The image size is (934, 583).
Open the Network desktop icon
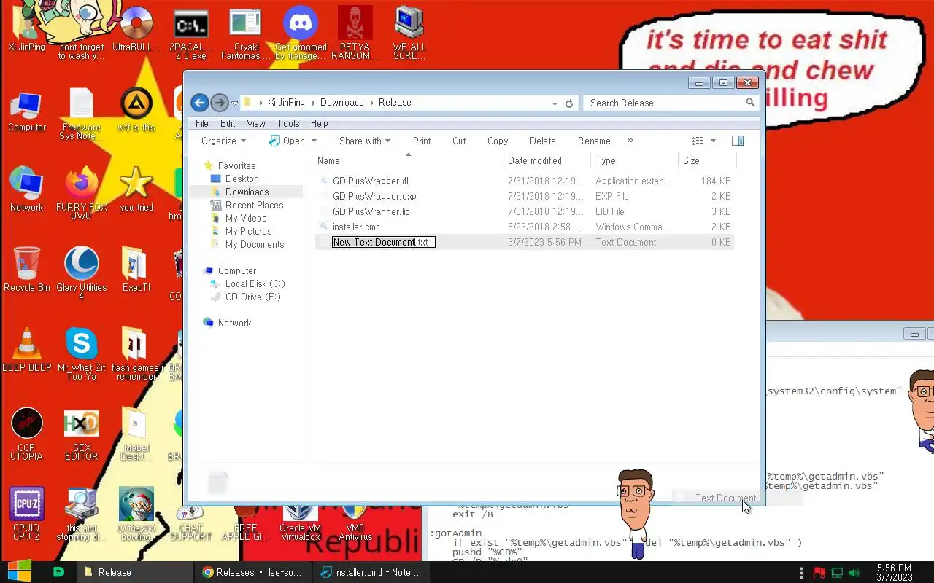point(27,189)
